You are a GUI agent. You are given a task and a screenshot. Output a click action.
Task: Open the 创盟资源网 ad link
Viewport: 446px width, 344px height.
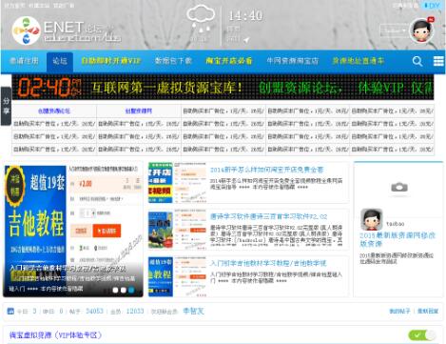tap(139, 111)
